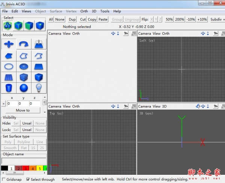
Task: Open View menu of Left (zy) view
Action: tap(156, 34)
